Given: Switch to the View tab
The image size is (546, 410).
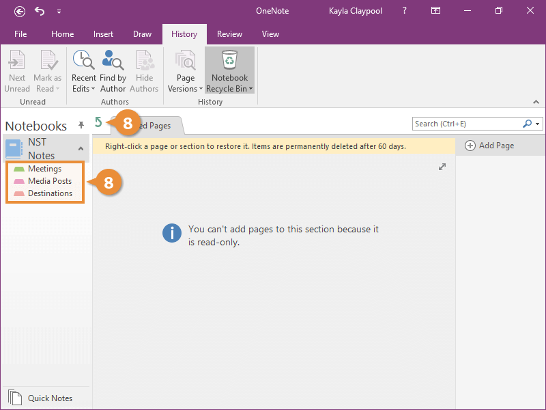Looking at the screenshot, I should coord(270,34).
